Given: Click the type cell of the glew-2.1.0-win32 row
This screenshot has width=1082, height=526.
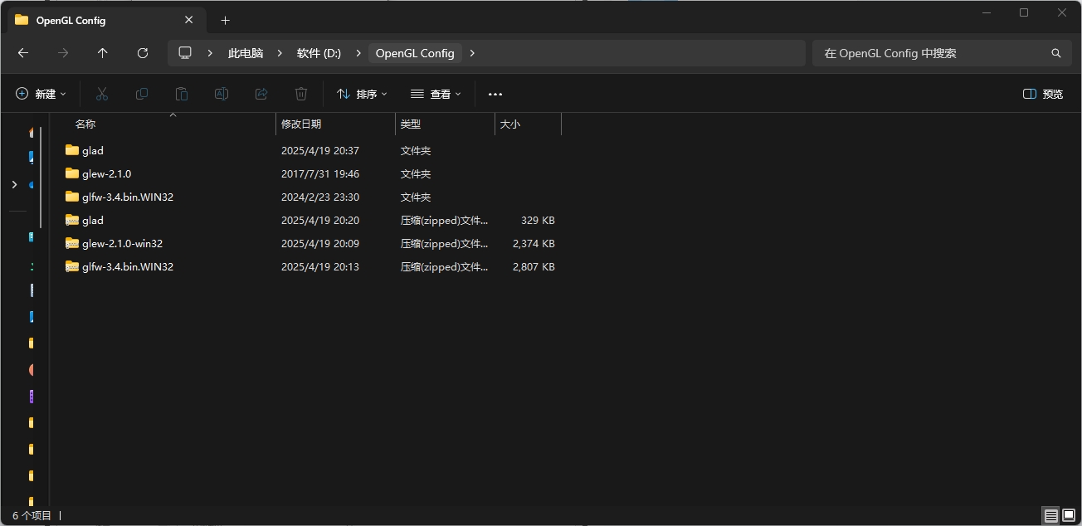Looking at the screenshot, I should 445,243.
